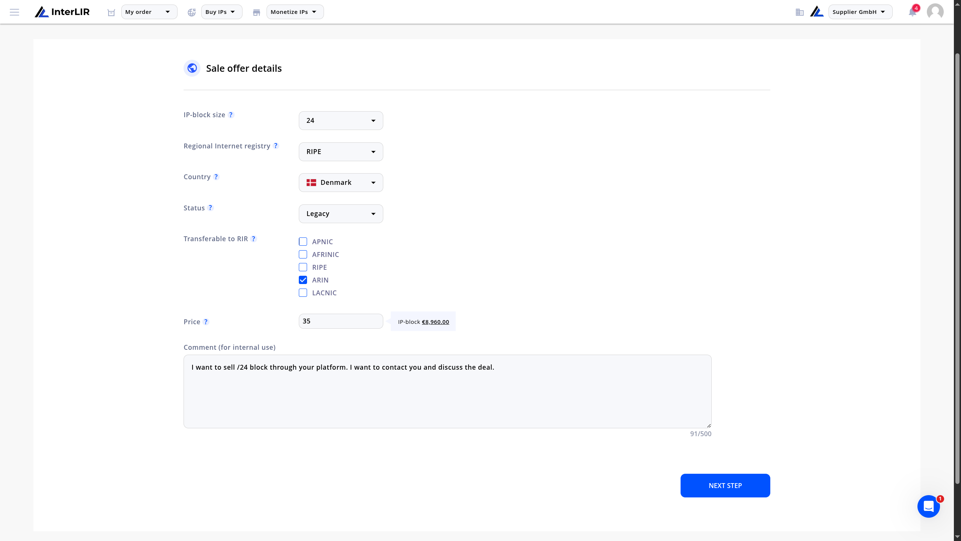Expand the Legacy status dropdown
This screenshot has height=541, width=961.
tap(341, 214)
